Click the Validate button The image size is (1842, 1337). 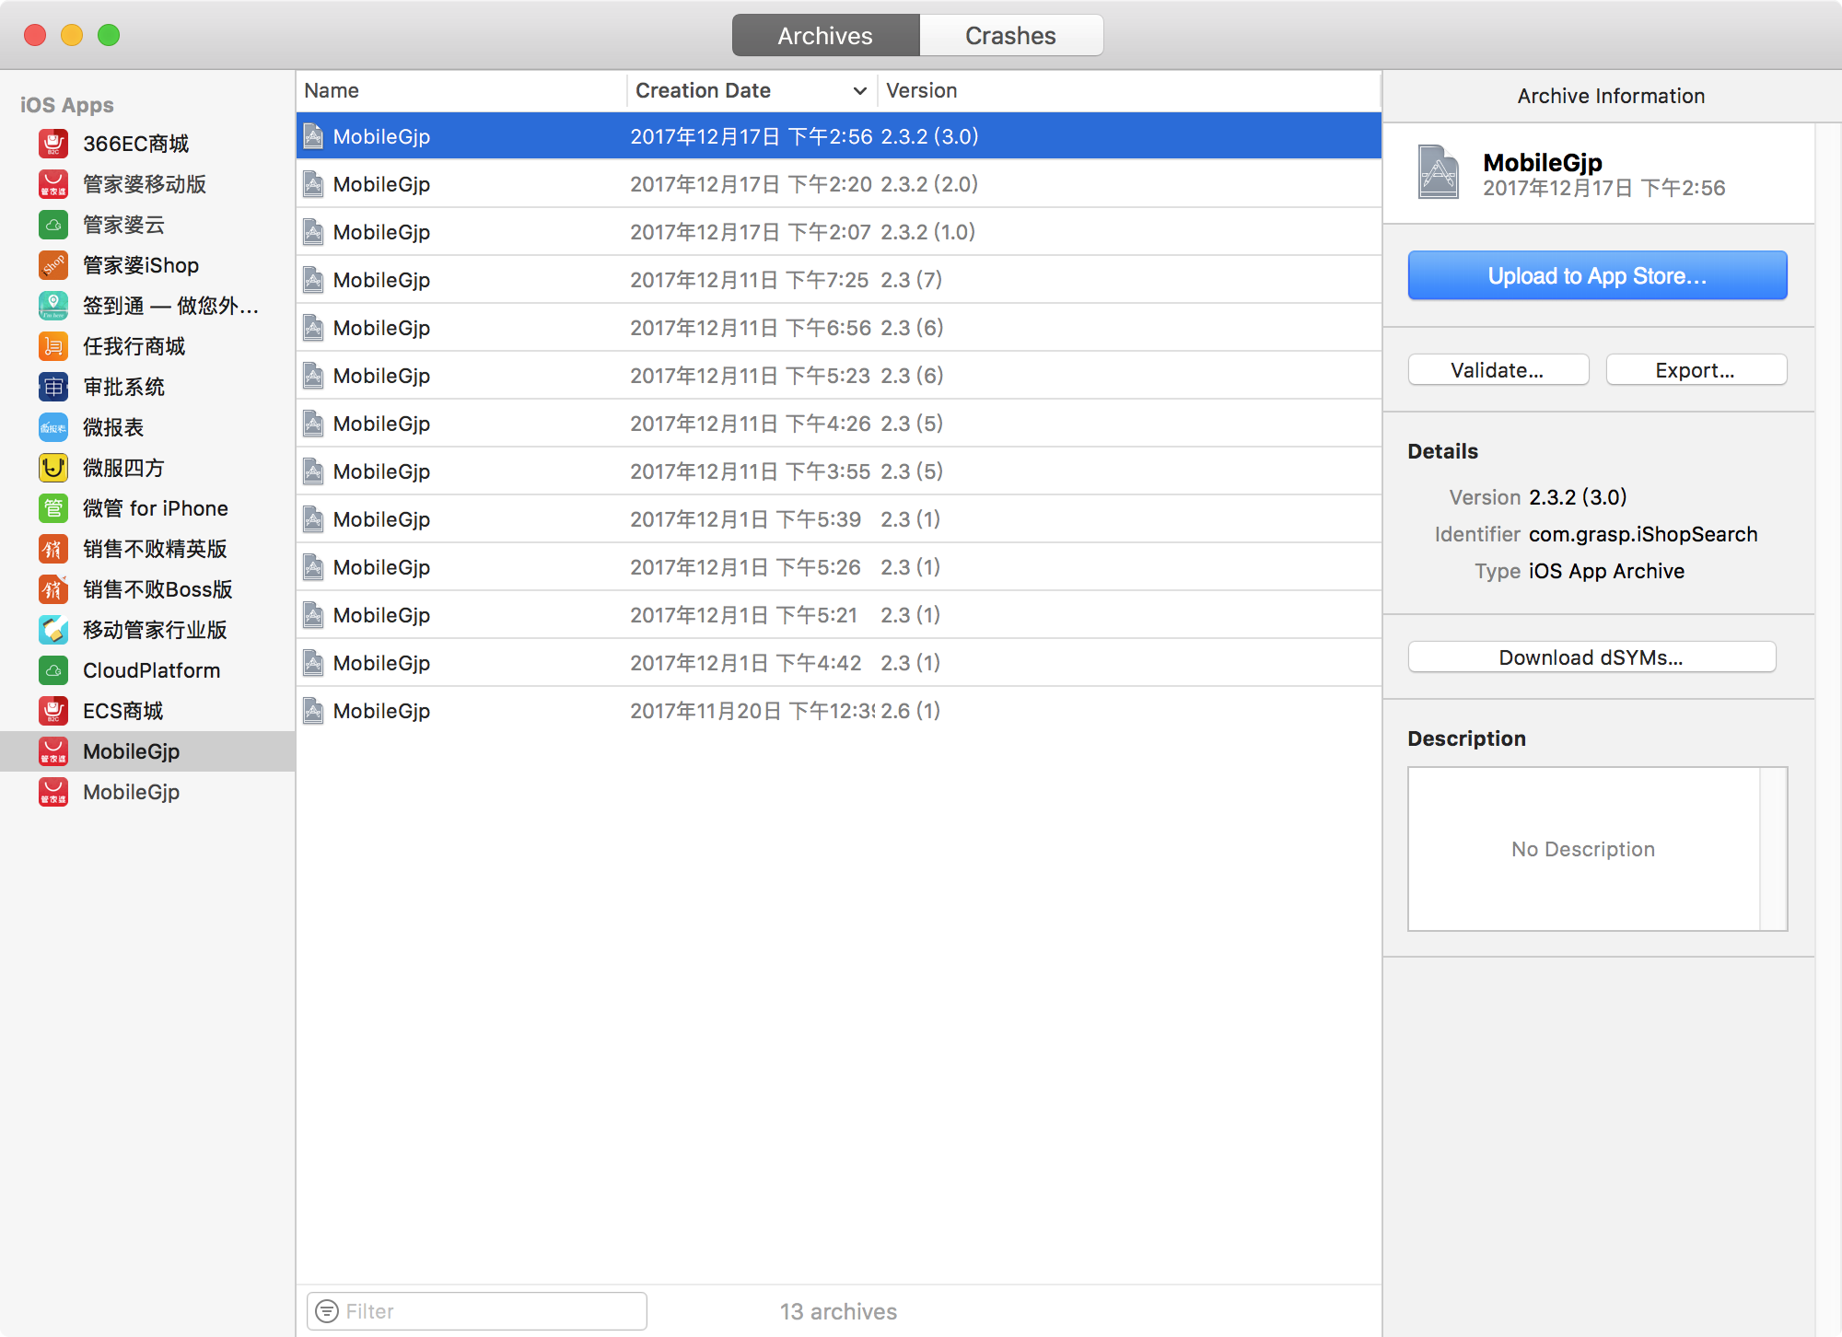(x=1498, y=370)
